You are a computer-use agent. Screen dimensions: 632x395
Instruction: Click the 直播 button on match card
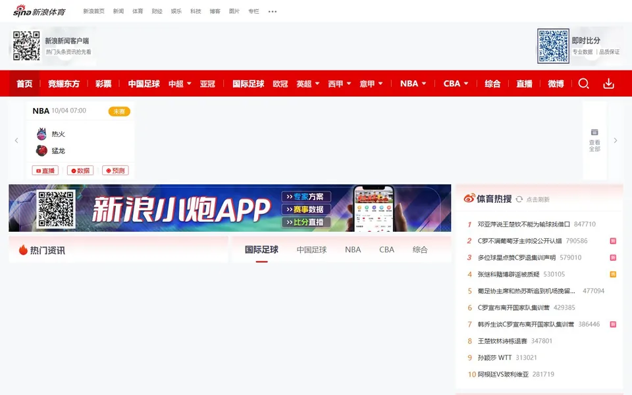[45, 171]
